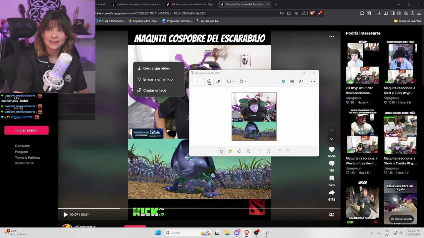Image resolution: width=424 pixels, height=238 pixels.
Task: Copy the snip to clipboard
Action: [x=301, y=81]
